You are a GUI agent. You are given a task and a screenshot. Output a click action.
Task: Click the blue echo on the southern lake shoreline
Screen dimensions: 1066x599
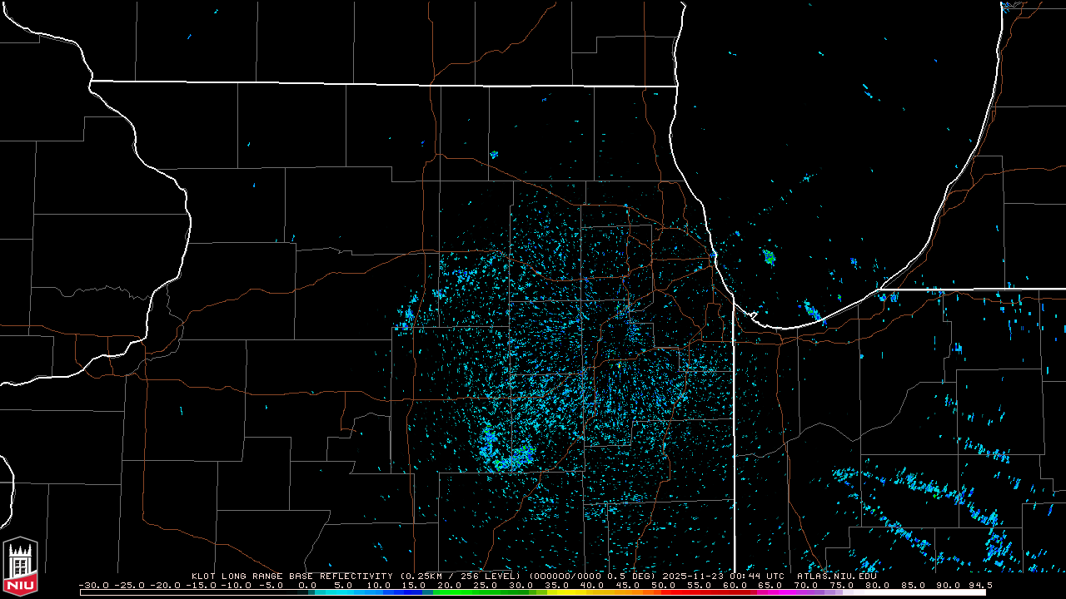[x=812, y=312]
